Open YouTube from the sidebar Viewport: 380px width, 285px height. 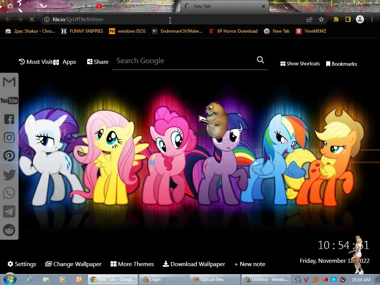(x=9, y=101)
